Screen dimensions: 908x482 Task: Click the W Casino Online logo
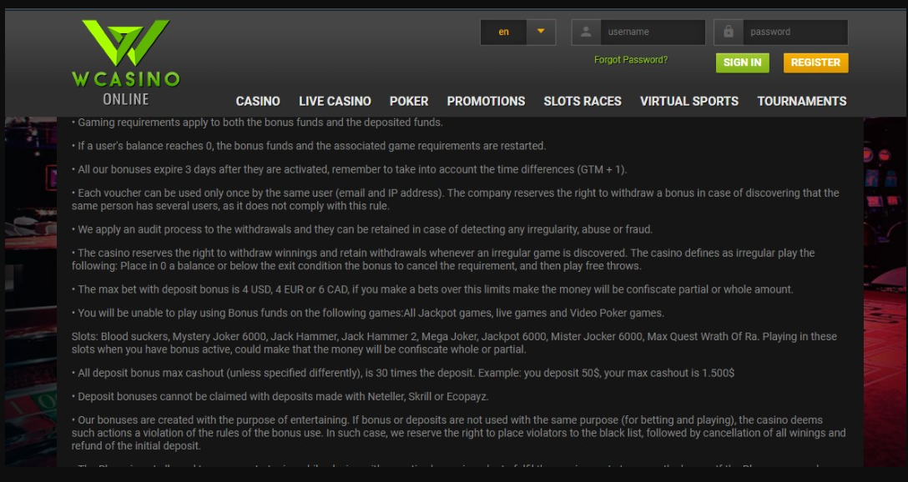(125, 63)
